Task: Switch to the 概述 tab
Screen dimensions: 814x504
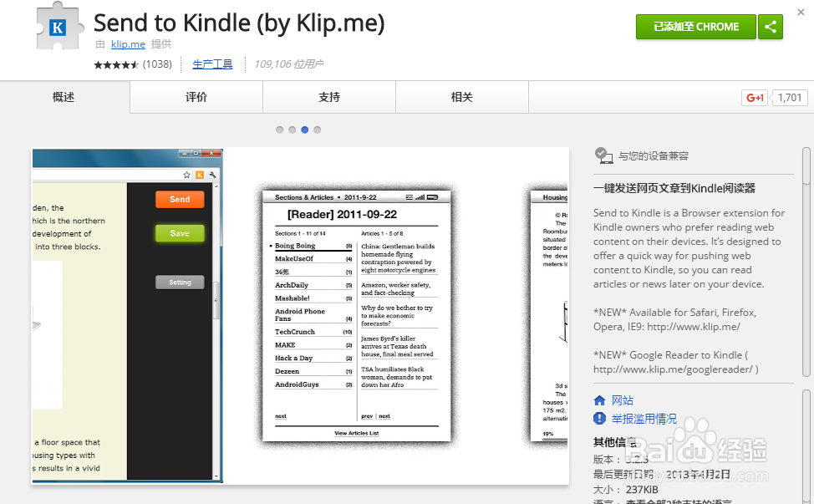Action: click(x=64, y=97)
